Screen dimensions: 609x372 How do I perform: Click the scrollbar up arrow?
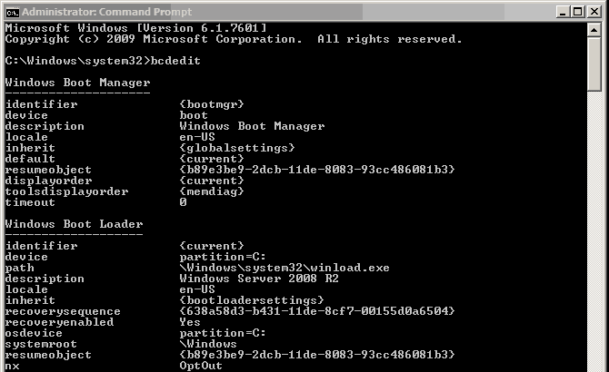(594, 30)
